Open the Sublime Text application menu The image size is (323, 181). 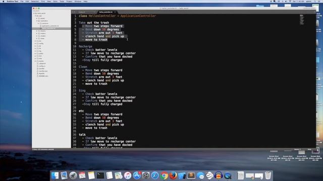13,1
